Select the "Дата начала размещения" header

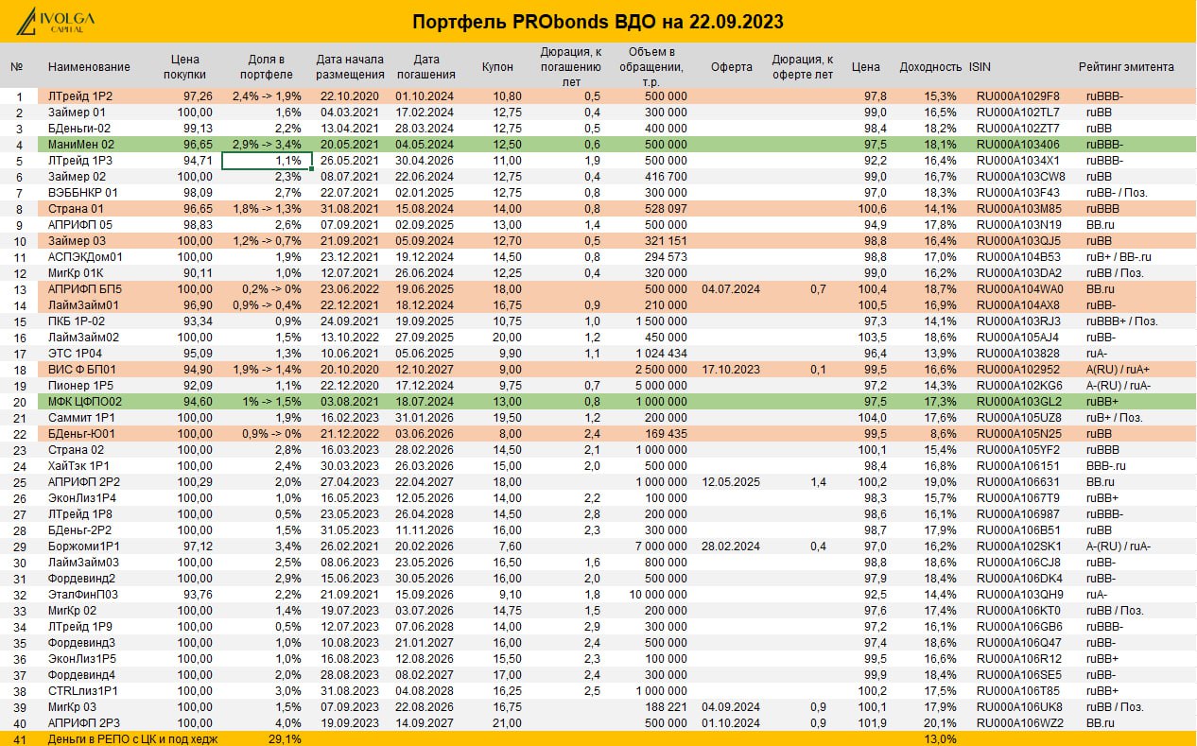[351, 67]
